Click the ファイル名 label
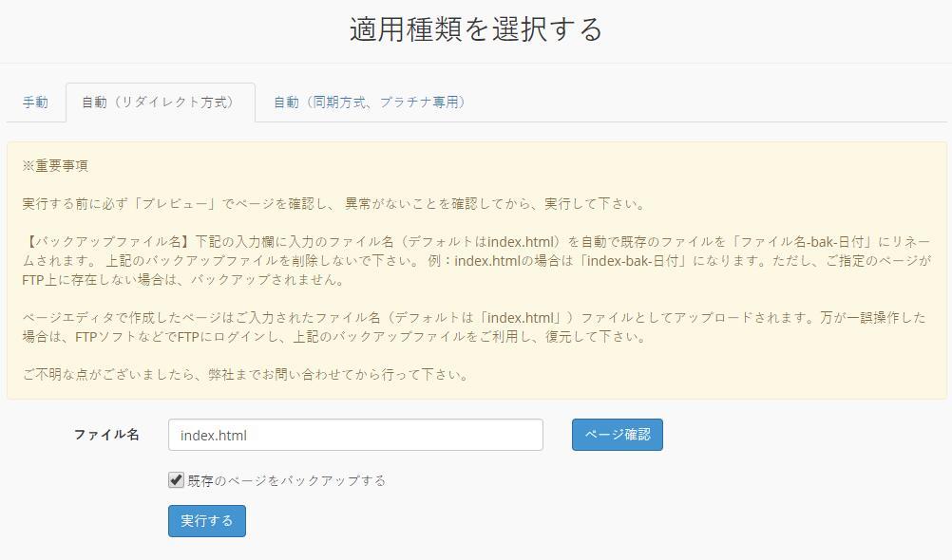952x560 pixels. pos(106,435)
